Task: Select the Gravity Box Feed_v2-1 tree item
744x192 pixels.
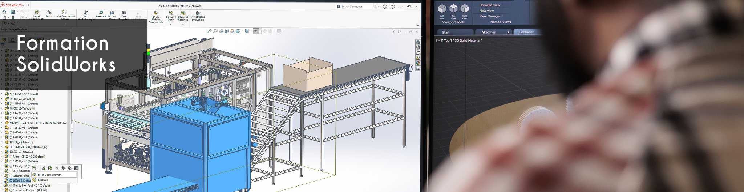Action: [28, 185]
